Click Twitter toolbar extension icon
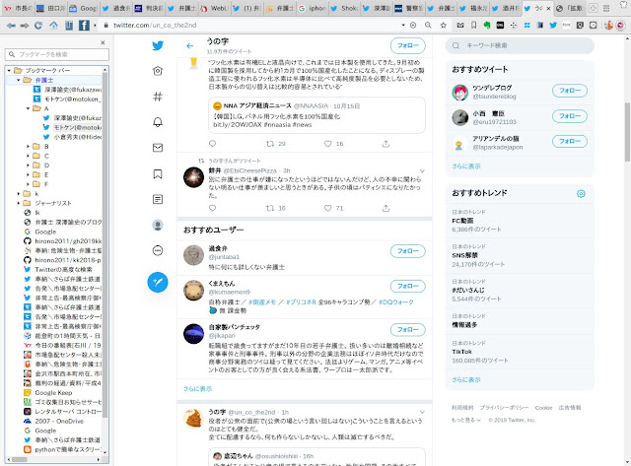Viewport: 631px width, 466px height. tap(553, 26)
